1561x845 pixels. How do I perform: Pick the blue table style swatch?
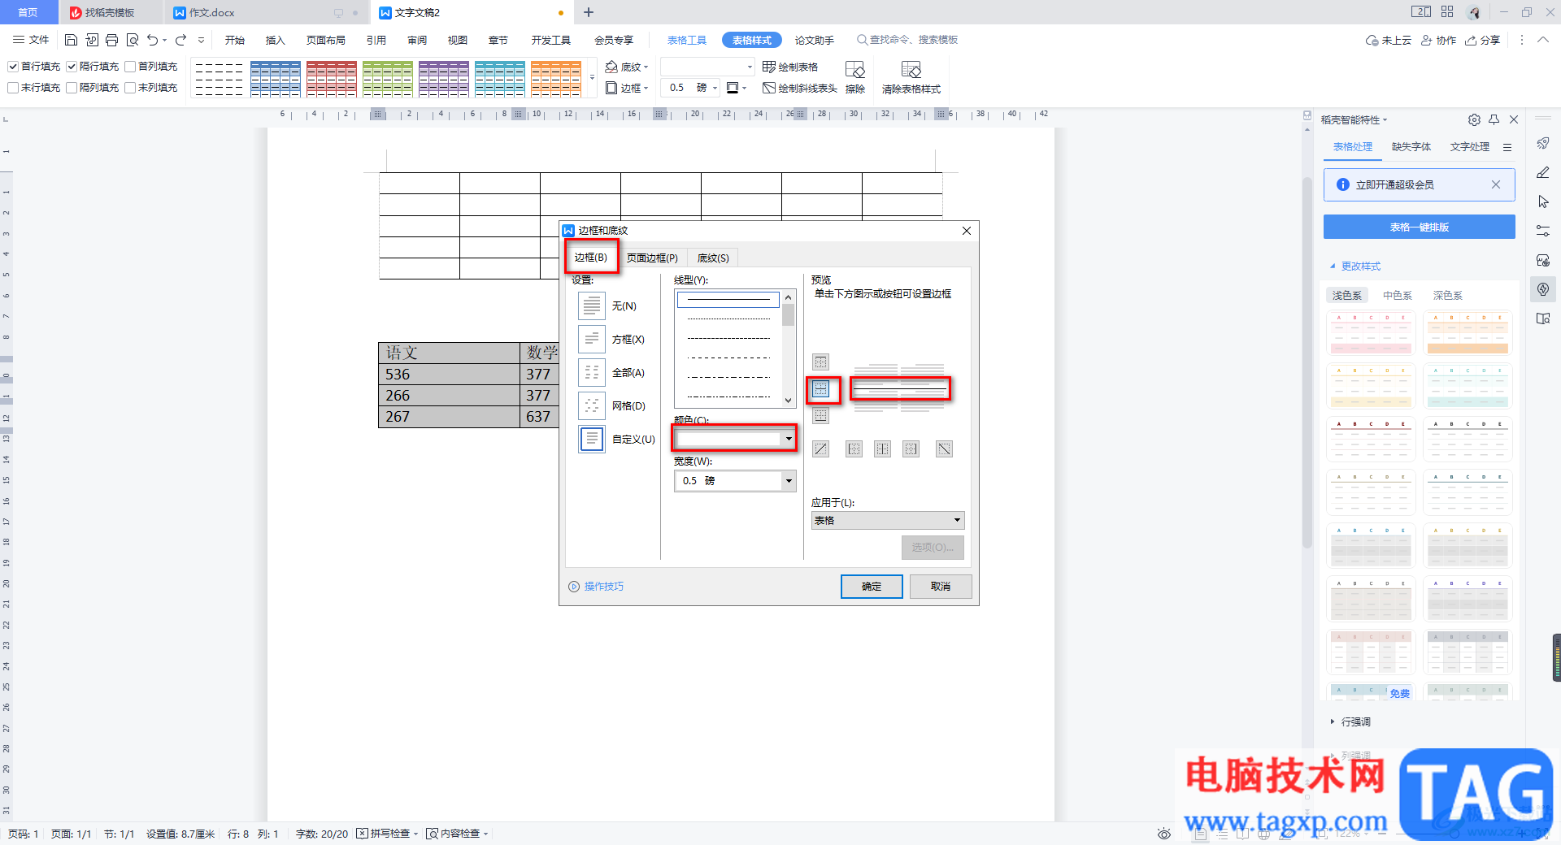276,78
